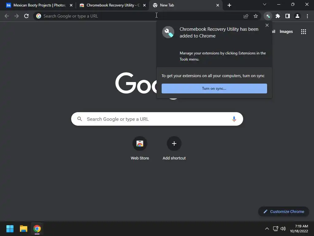Switch to the Chromebook Recovery Utility tab

113,6
